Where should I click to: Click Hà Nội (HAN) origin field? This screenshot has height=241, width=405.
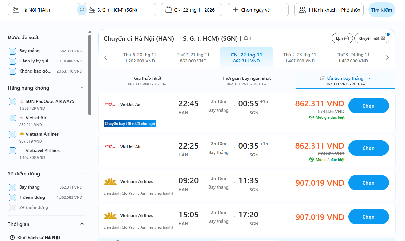[44, 10]
